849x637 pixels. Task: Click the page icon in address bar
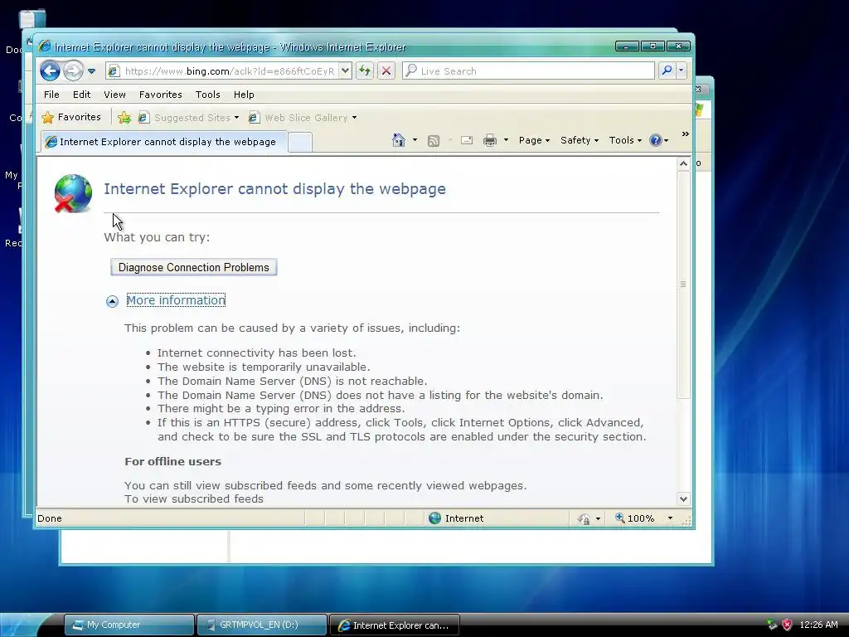pos(114,71)
